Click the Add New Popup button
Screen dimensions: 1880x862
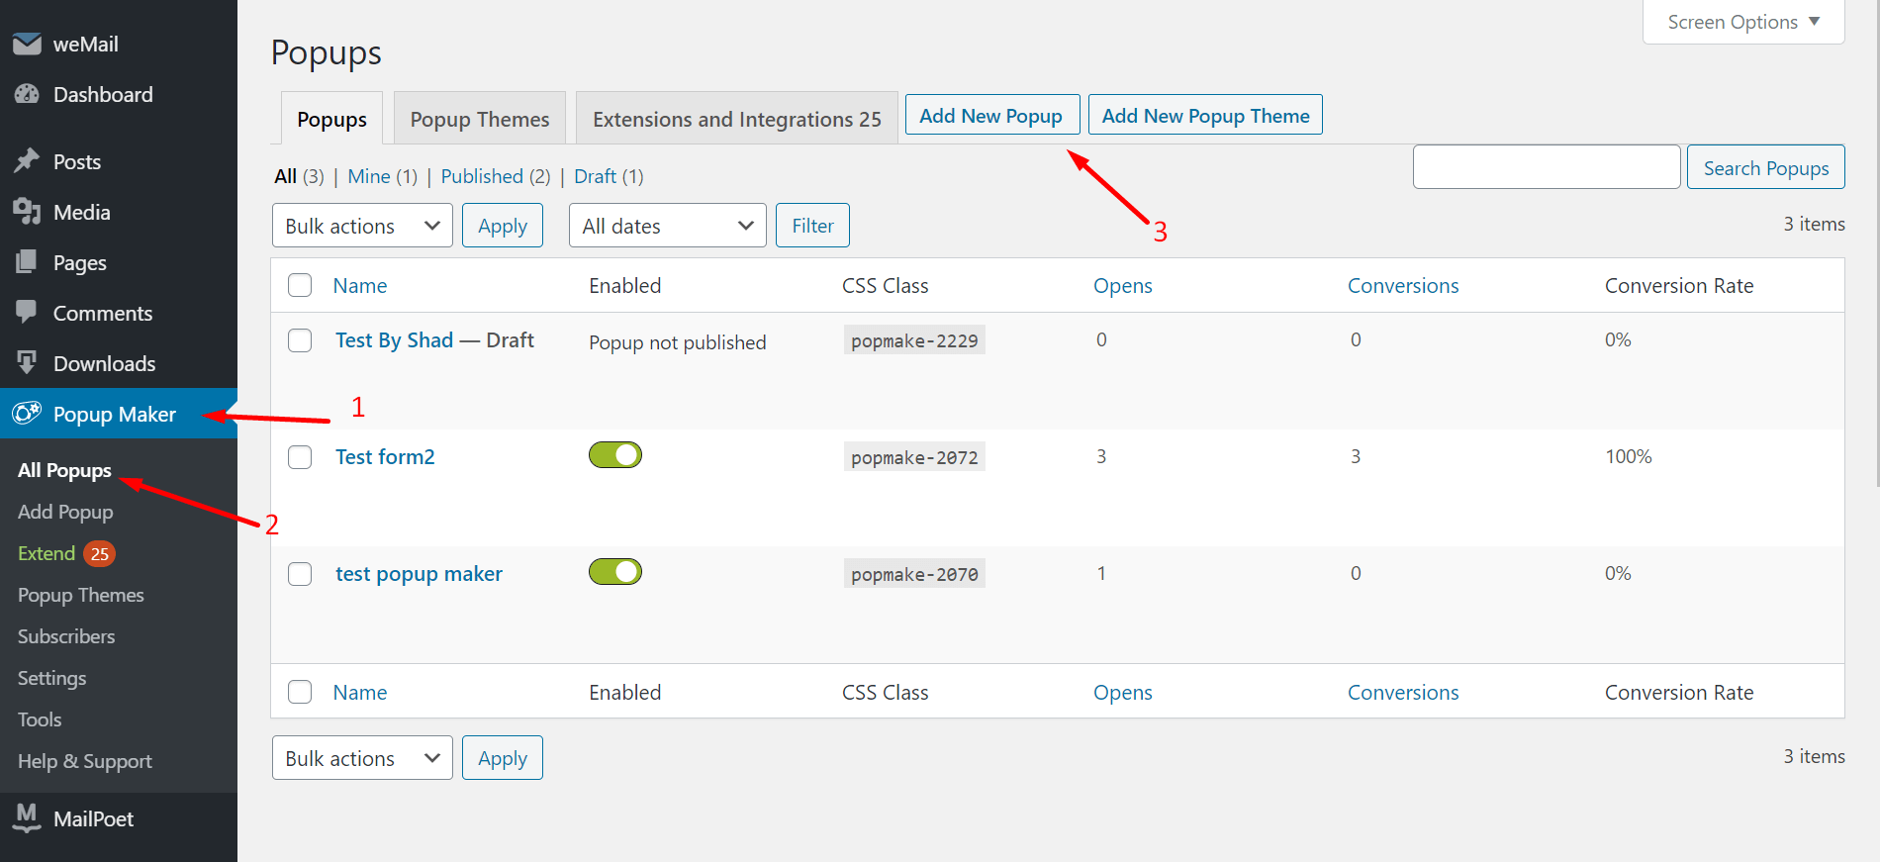991,116
